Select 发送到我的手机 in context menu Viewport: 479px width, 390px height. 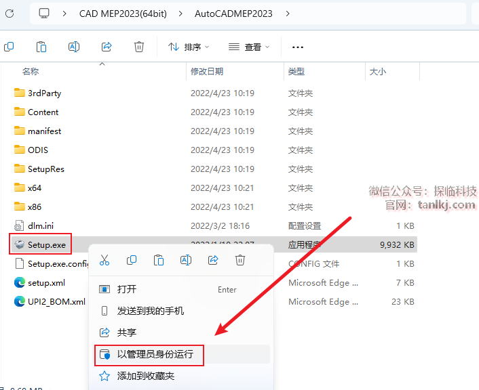point(182,311)
